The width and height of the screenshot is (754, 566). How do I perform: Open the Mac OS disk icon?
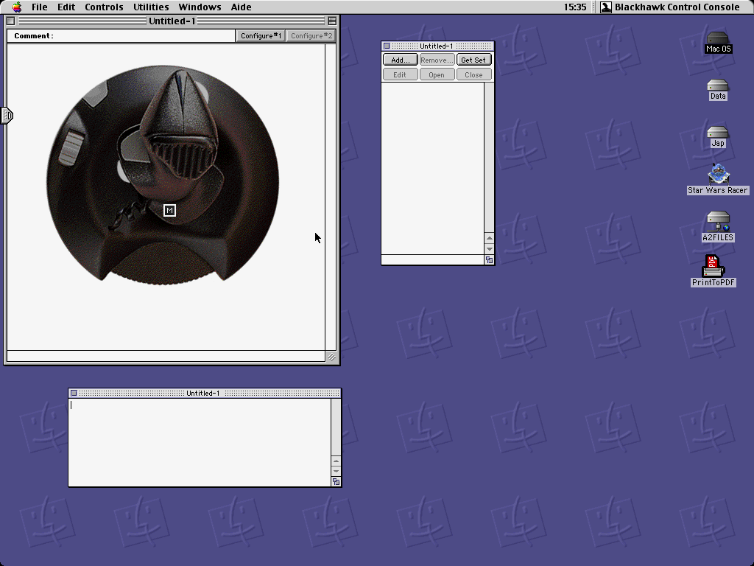click(x=717, y=38)
